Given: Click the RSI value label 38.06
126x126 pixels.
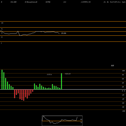Looking at the screenshot, I should [64, 33].
